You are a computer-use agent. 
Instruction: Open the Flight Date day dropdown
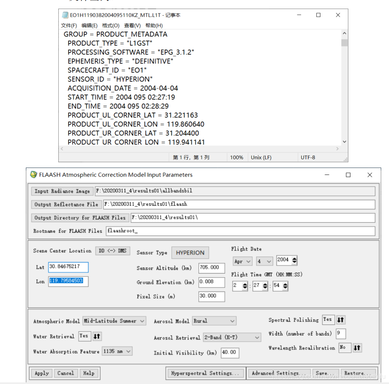pos(265,261)
